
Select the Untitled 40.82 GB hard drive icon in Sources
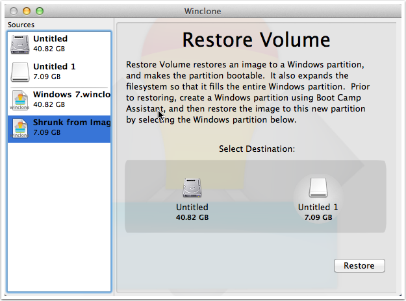pos(20,45)
